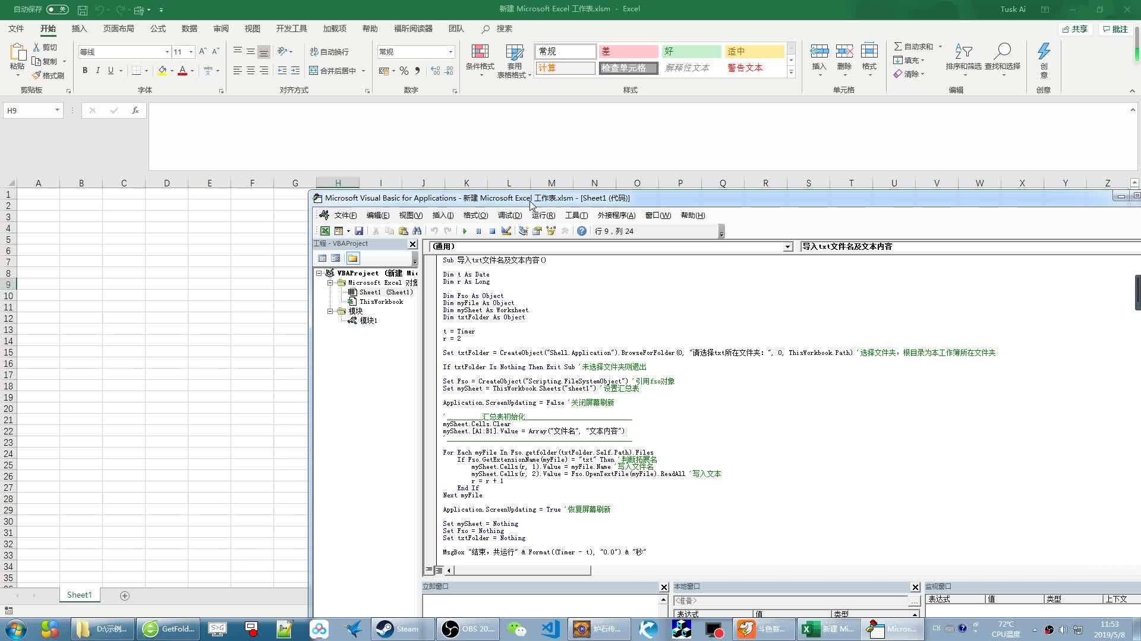Toggle the AutoSave switch off/on
Viewport: 1141px width, 641px height.
coord(57,9)
